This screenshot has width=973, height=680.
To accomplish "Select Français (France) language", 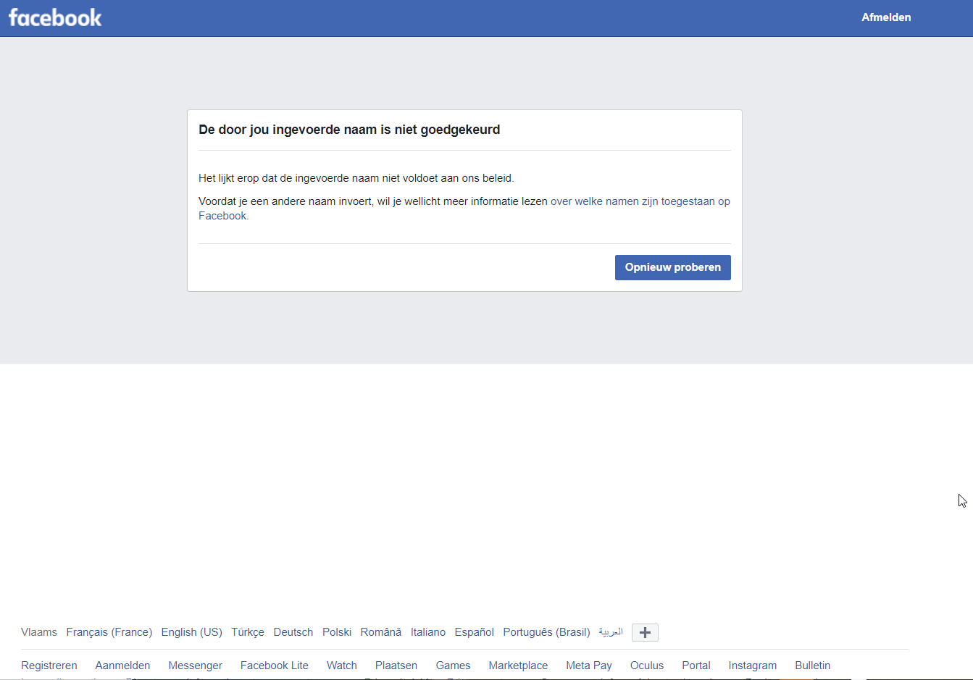I will [x=109, y=632].
